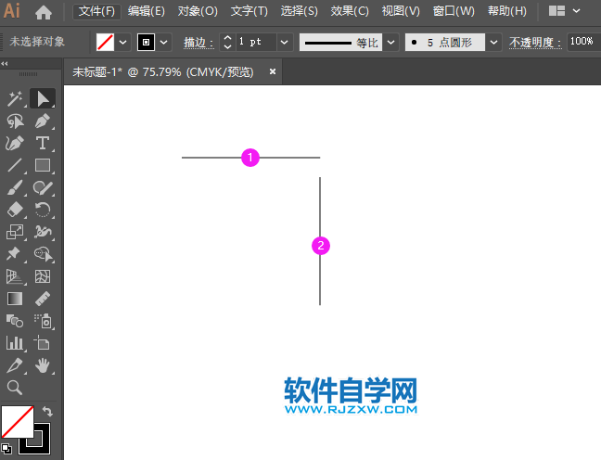Swap fill and stroke arrows
Image resolution: width=601 pixels, height=460 pixels.
47,412
